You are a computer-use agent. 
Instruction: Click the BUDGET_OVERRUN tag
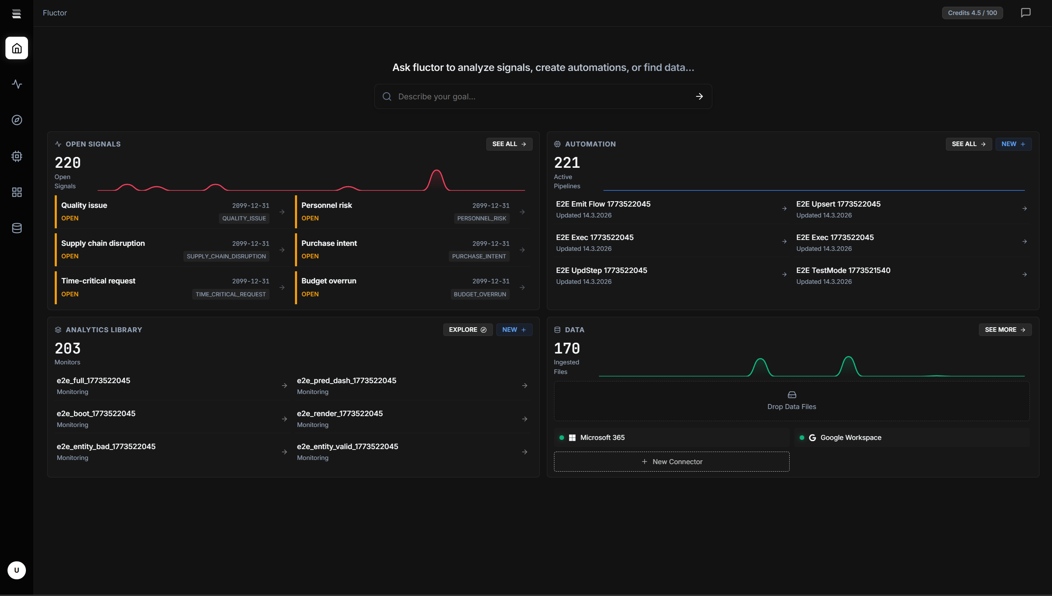[480, 294]
